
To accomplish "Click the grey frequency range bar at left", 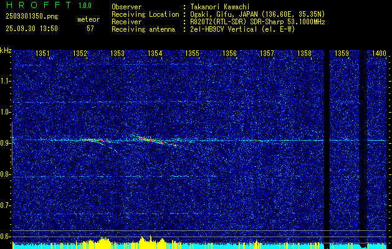I will click(12, 144).
